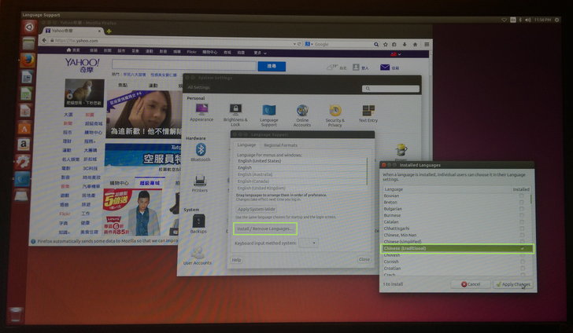Click Flickr in the Yahoo navigation bar

pos(192,52)
